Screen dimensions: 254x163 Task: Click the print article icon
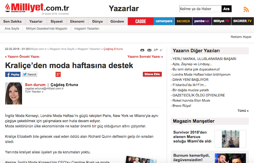point(142,50)
